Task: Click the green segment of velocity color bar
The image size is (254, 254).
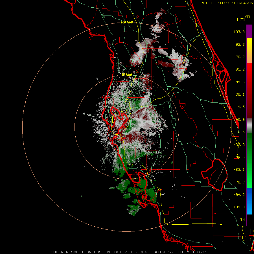Action: (249, 160)
